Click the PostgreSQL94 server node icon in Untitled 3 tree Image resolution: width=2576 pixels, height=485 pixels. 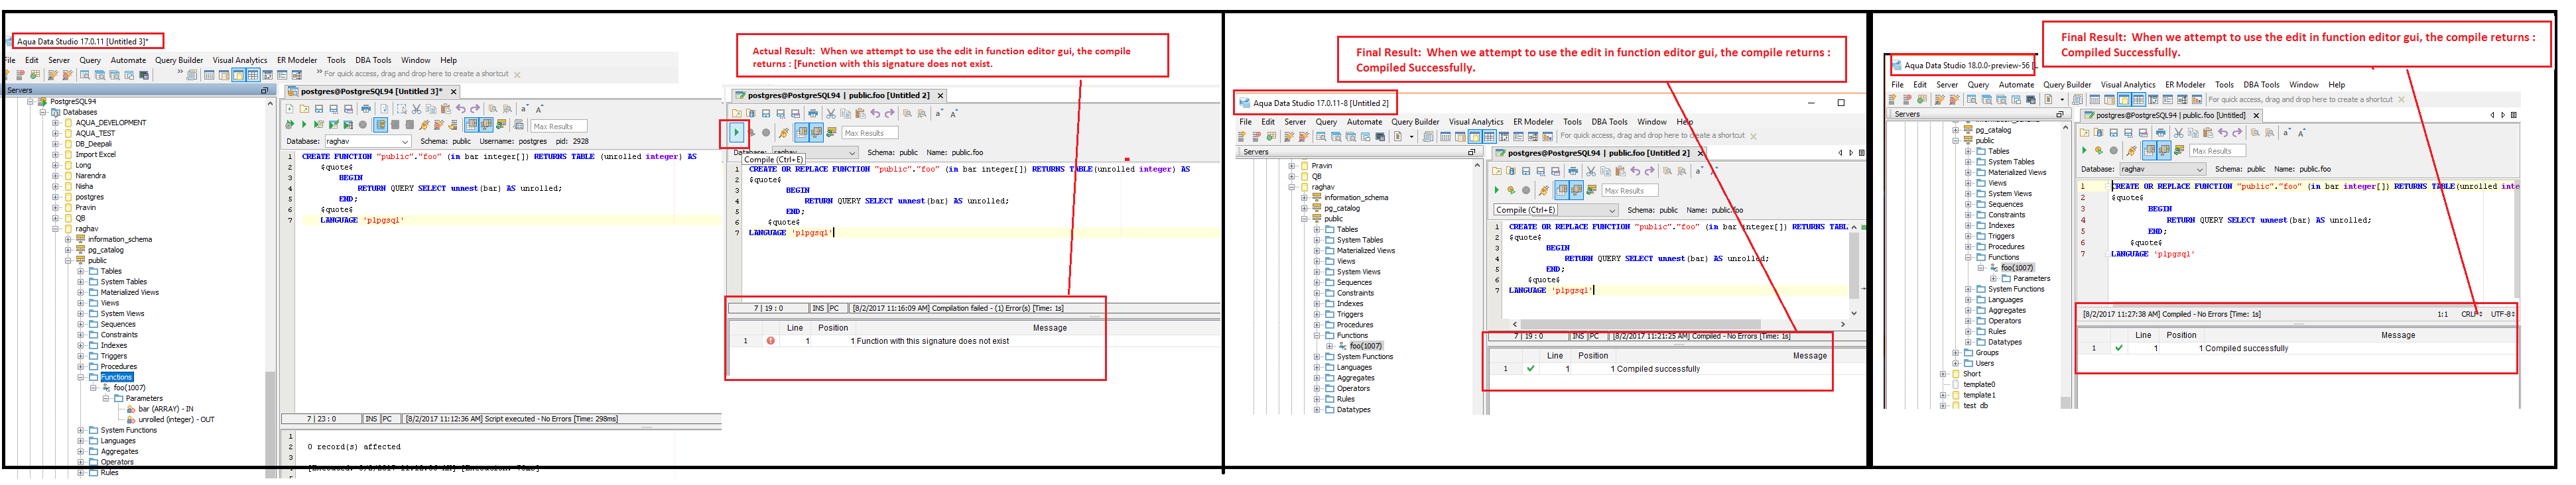click(42, 102)
